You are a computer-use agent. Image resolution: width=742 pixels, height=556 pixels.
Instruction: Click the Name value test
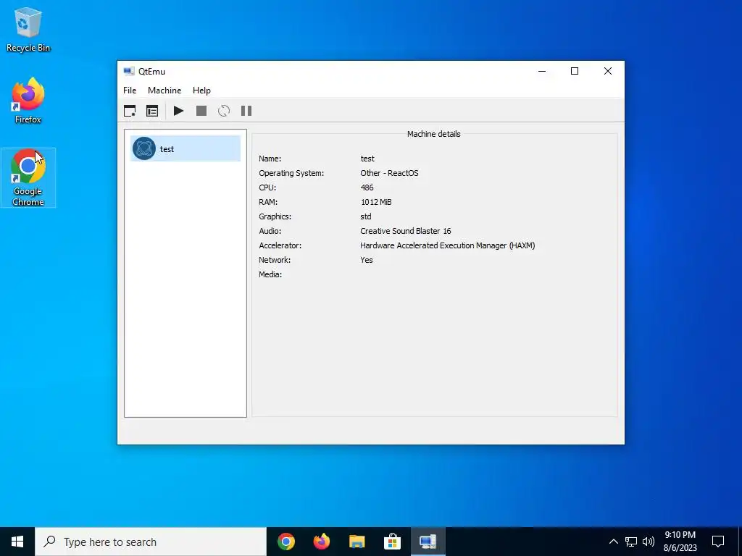tap(367, 159)
